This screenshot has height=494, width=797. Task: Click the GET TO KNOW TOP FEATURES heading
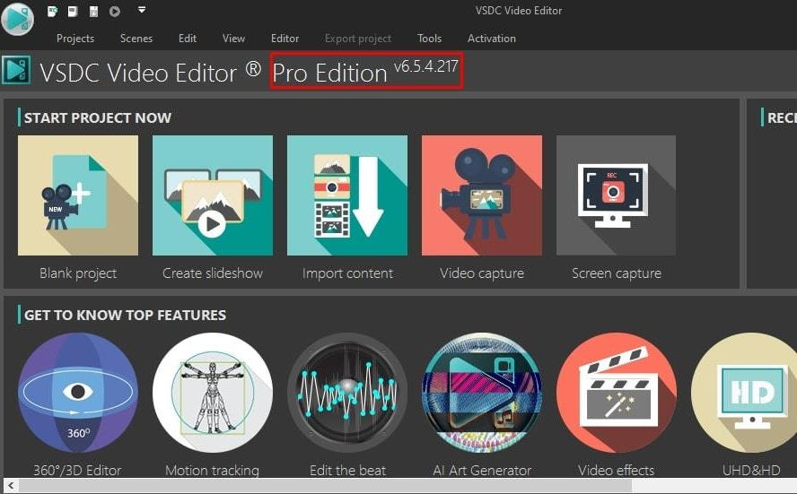(x=125, y=316)
